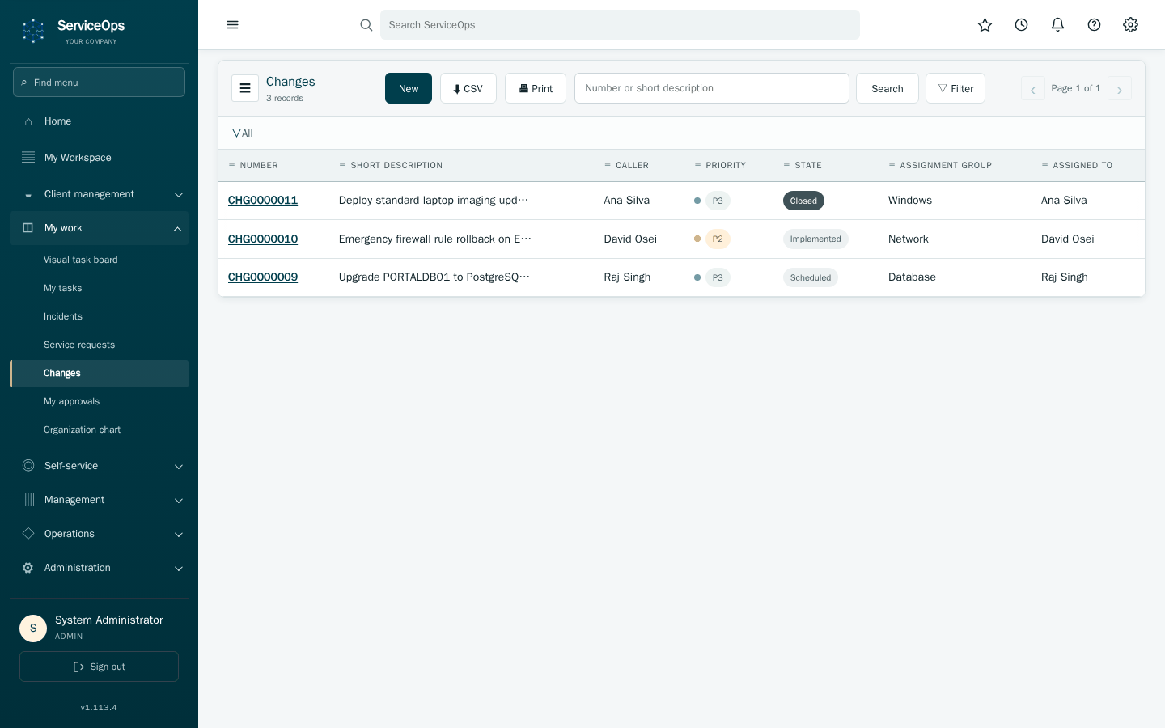
Task: Open the history clock icon
Action: (x=1021, y=25)
